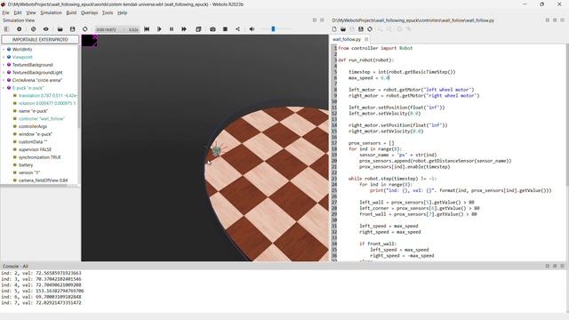
Task: Toggle rendering with the cube icon
Action: (x=198, y=29)
